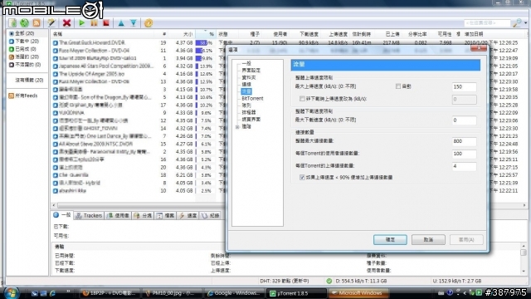The image size is (531, 299).
Task: Sort torrents by the 大小 size column header
Action: tap(182, 34)
